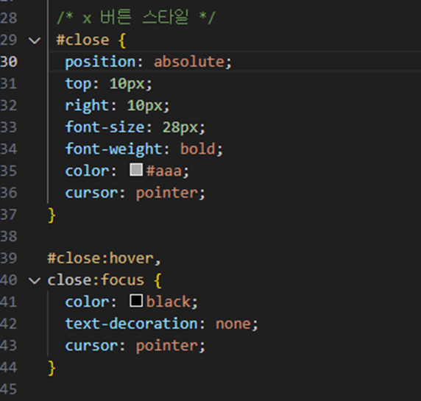Screen dimensions: 421x401
Task: Click 'cursor' property on line 36
Action: point(91,193)
